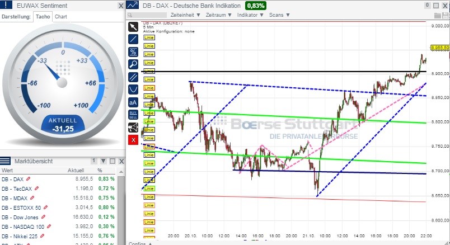Image resolution: width=450 pixels, height=245 pixels.
Task: Select the DB - Nikkei 225 row
Action: pyautogui.click(x=58, y=236)
